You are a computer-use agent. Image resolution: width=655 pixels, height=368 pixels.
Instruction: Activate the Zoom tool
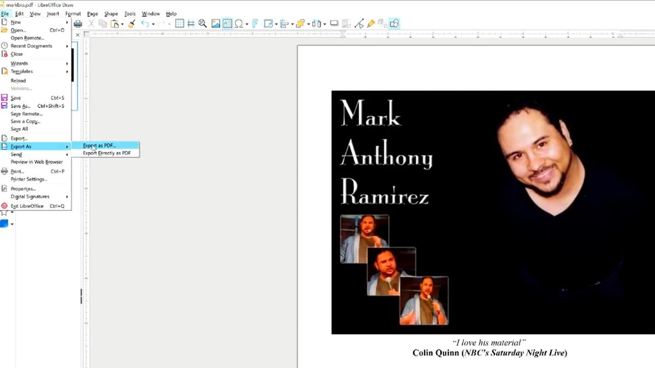(x=201, y=23)
